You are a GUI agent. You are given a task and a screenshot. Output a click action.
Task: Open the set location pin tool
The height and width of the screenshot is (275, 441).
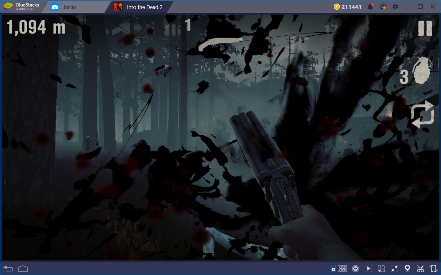(408, 268)
